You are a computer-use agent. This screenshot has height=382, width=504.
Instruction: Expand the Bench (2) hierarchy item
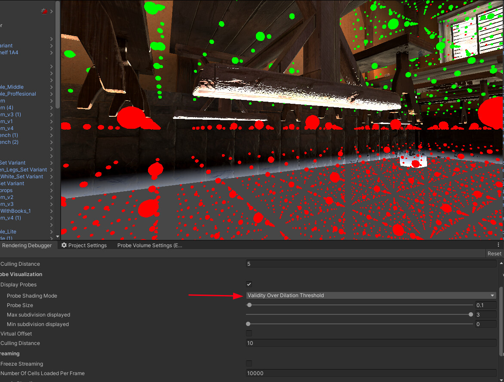coord(51,142)
